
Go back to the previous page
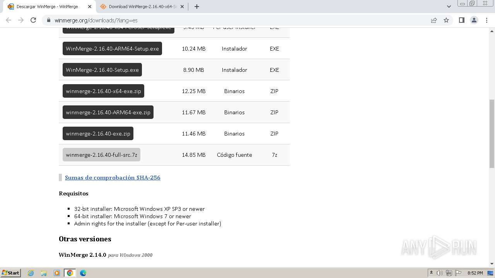tap(9, 20)
